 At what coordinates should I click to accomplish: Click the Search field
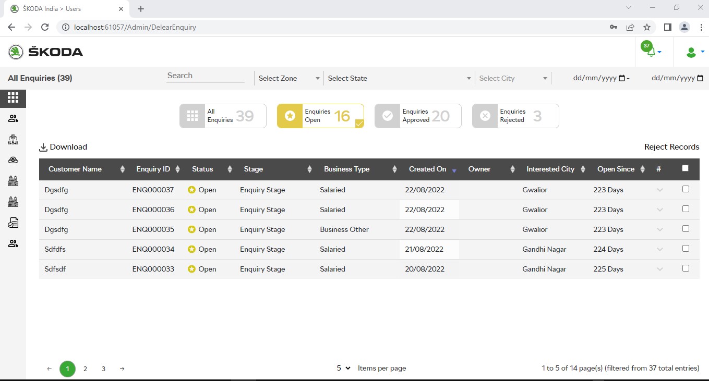(x=206, y=76)
